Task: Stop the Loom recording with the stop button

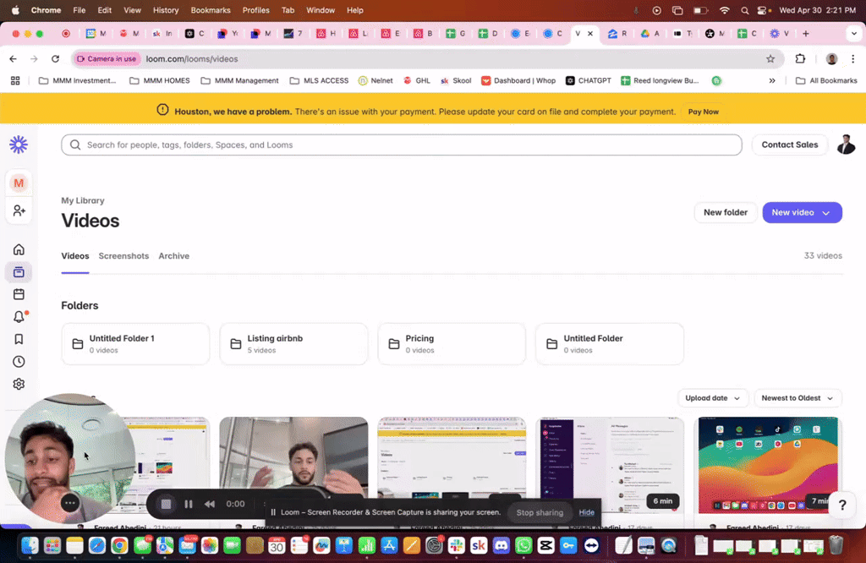Action: click(x=166, y=503)
